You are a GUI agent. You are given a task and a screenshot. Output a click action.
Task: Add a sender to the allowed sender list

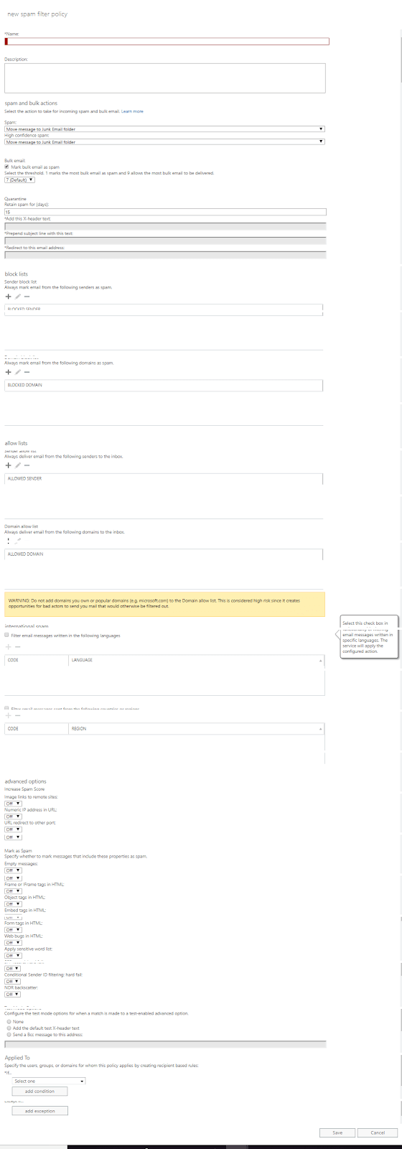click(x=9, y=465)
